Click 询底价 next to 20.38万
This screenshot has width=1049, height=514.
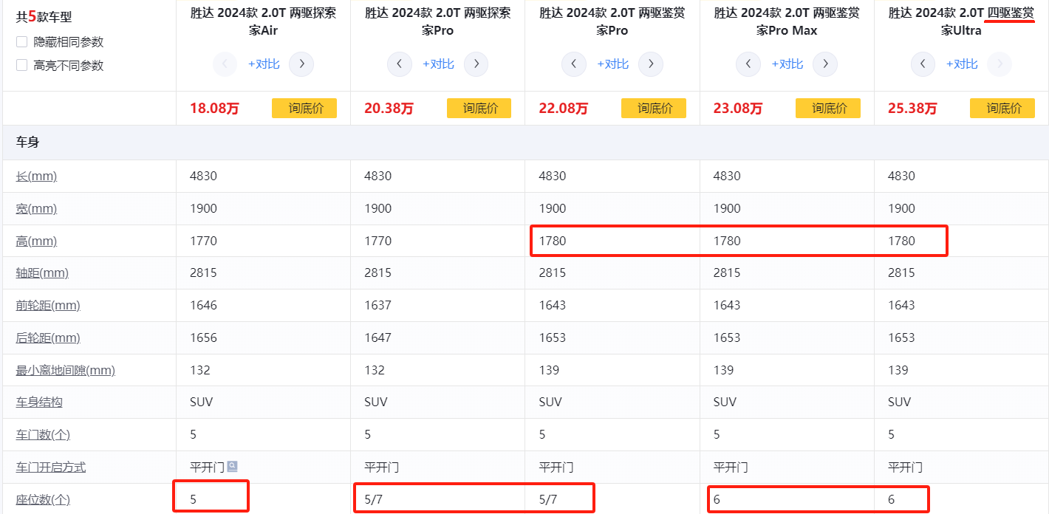(479, 109)
